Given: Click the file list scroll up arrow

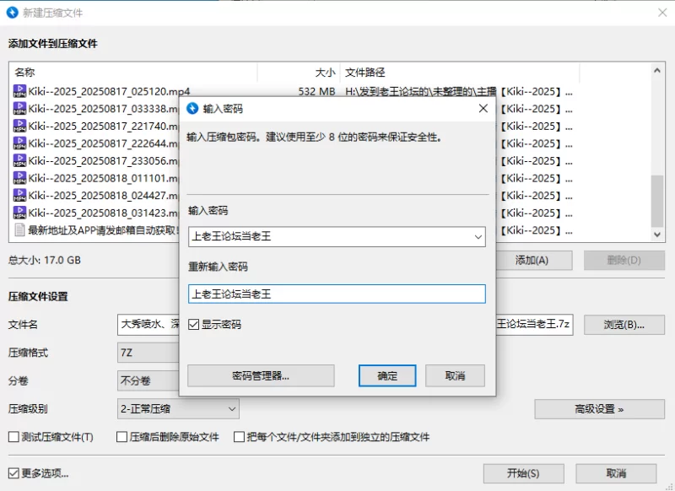Looking at the screenshot, I should tap(657, 70).
